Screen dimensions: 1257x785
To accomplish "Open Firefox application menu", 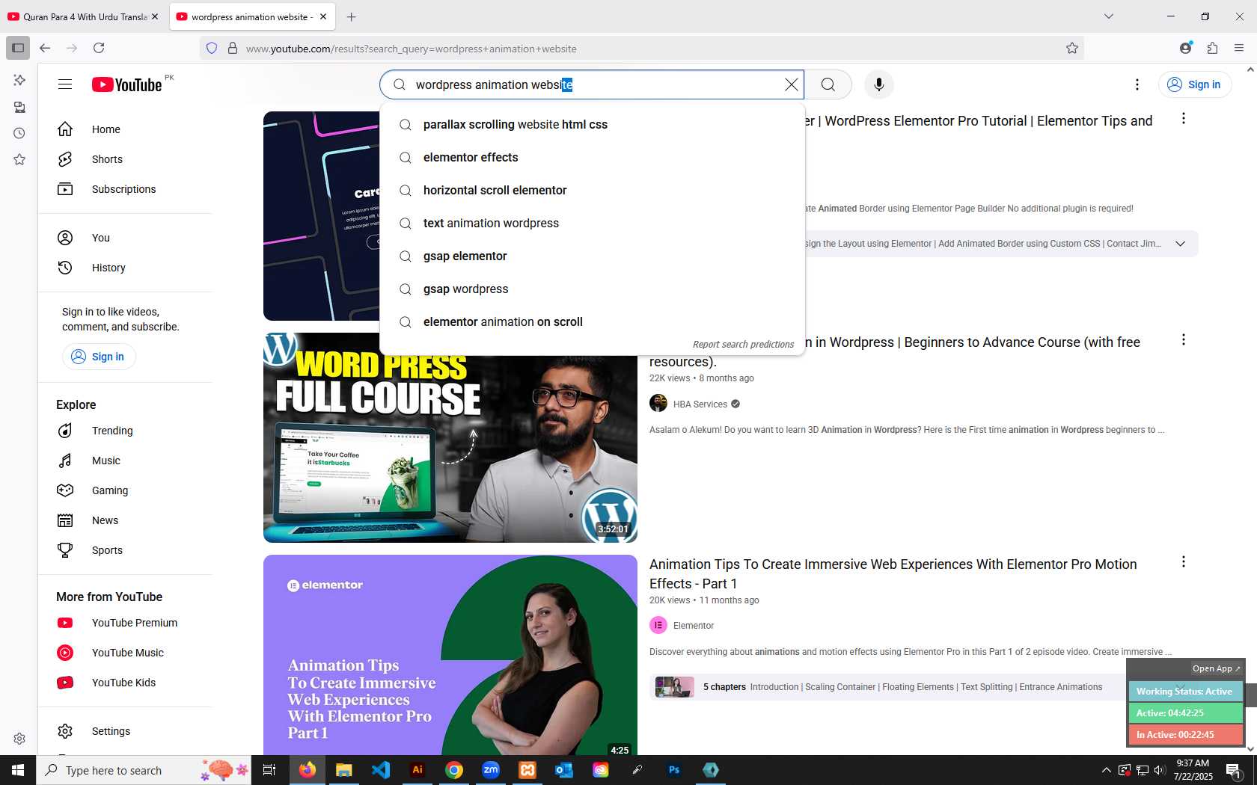I will (x=1239, y=48).
